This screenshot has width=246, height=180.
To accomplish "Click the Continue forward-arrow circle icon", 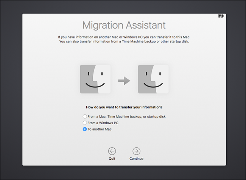I will coord(136,151).
